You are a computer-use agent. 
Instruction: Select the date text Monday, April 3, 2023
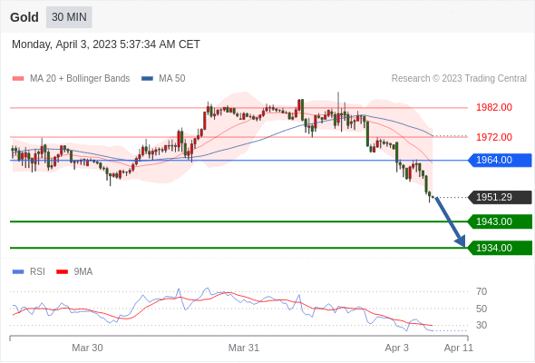tap(64, 44)
